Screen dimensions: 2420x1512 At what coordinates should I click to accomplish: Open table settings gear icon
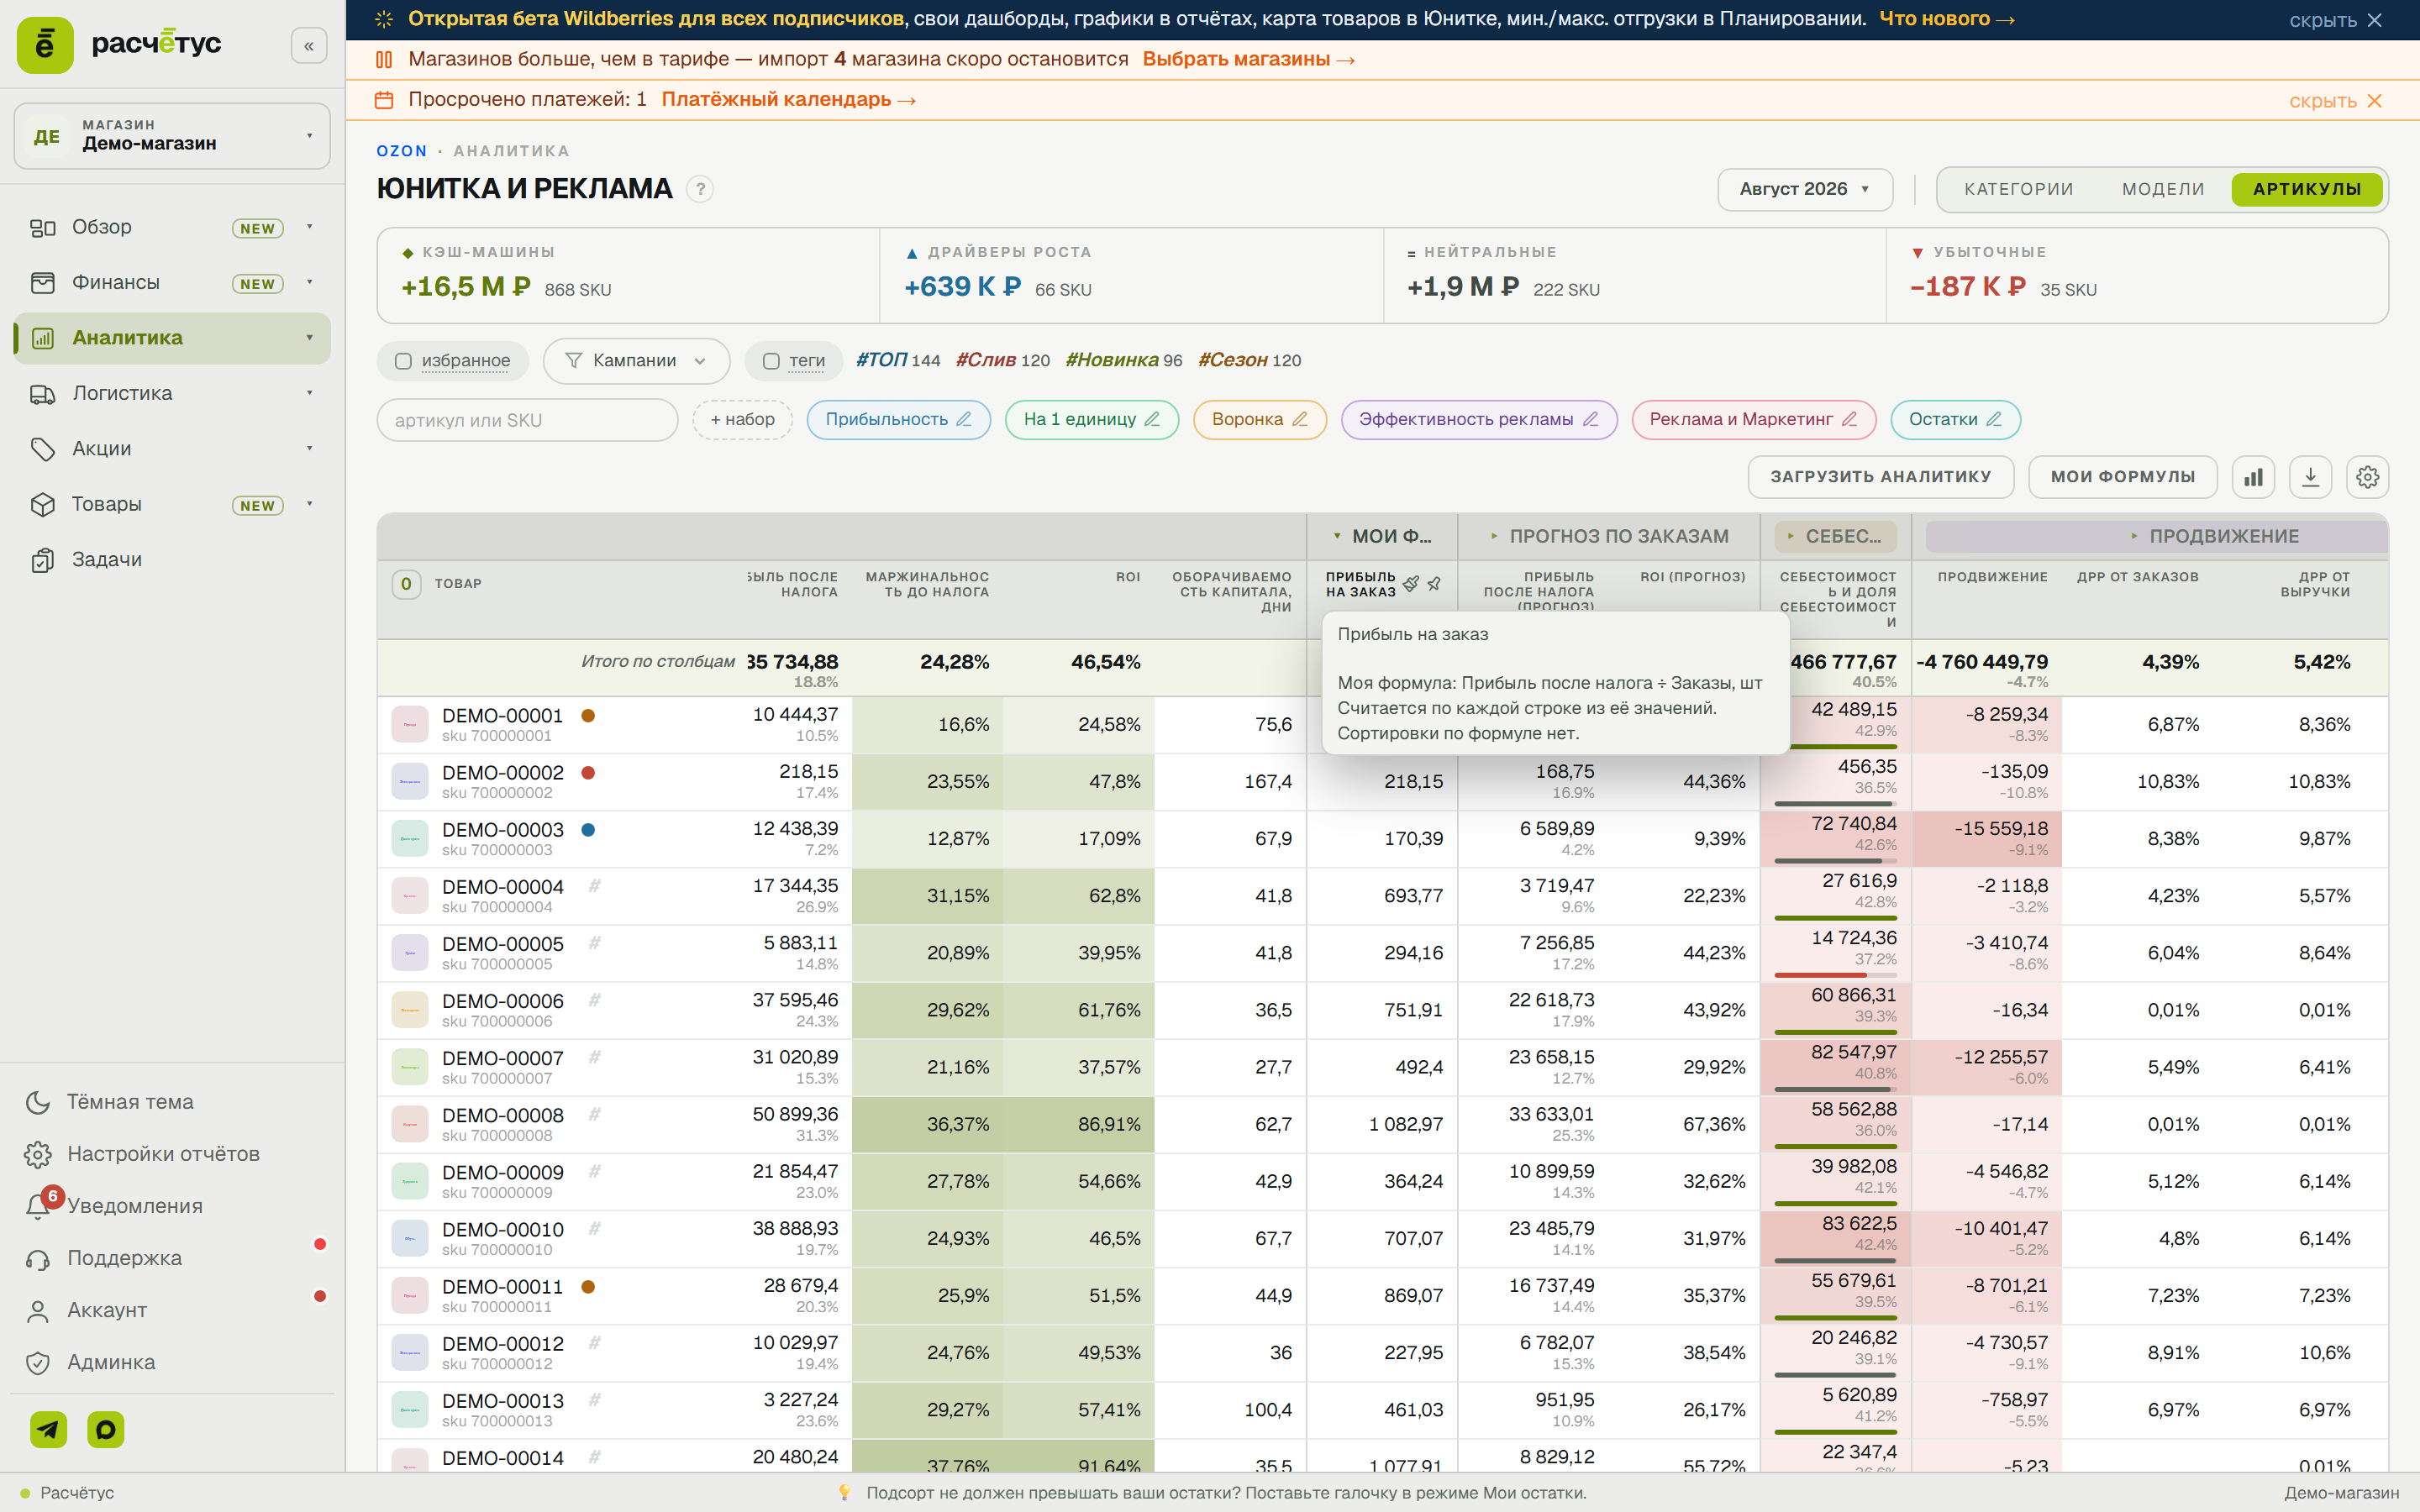(x=2367, y=477)
